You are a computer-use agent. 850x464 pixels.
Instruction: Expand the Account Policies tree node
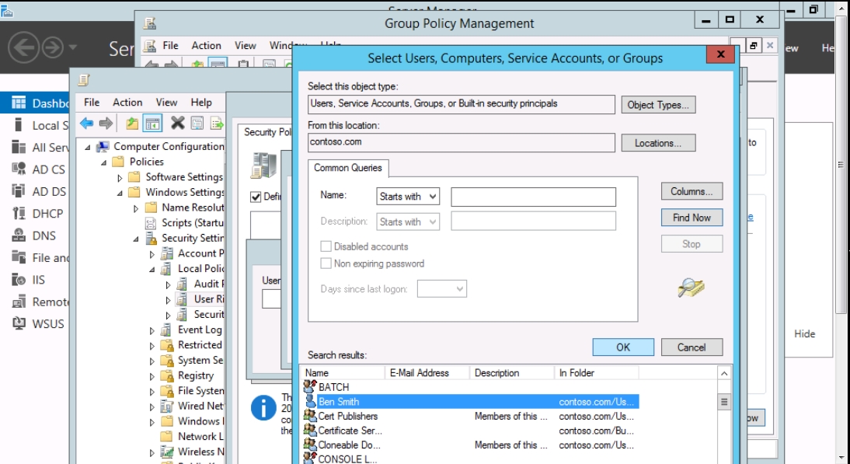pyautogui.click(x=152, y=254)
